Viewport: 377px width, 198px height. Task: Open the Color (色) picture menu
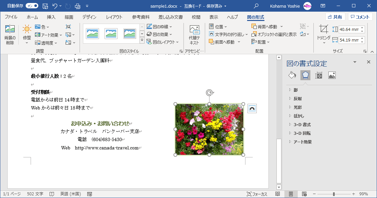42,27
